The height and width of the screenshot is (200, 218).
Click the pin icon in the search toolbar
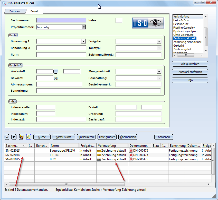(x=7, y=137)
